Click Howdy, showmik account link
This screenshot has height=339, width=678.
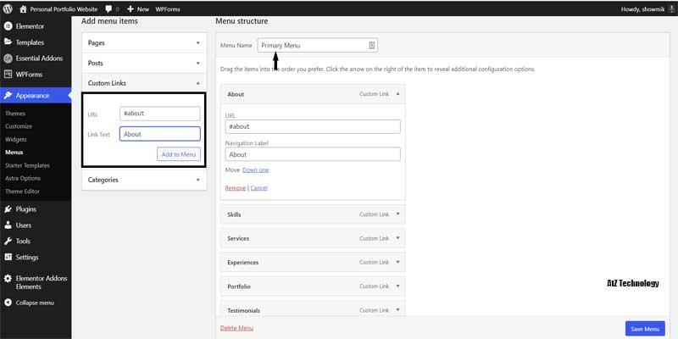point(642,9)
